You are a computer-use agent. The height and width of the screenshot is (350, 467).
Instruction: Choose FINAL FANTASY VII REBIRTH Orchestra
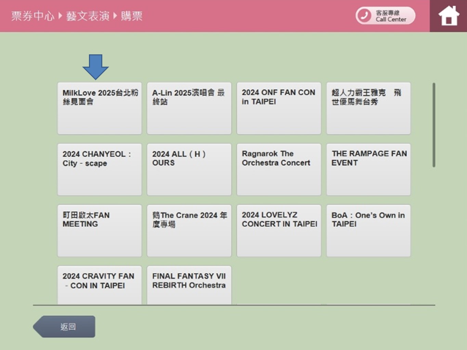click(189, 285)
